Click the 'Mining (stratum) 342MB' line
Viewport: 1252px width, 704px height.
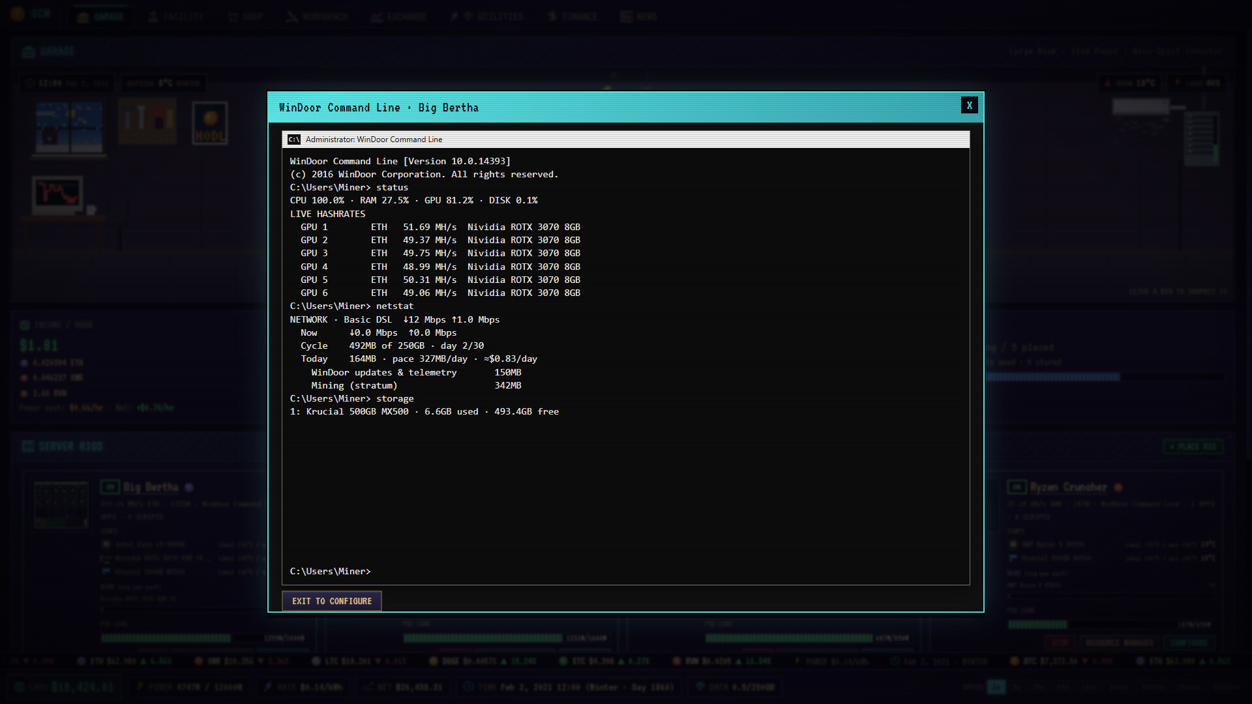click(x=416, y=385)
